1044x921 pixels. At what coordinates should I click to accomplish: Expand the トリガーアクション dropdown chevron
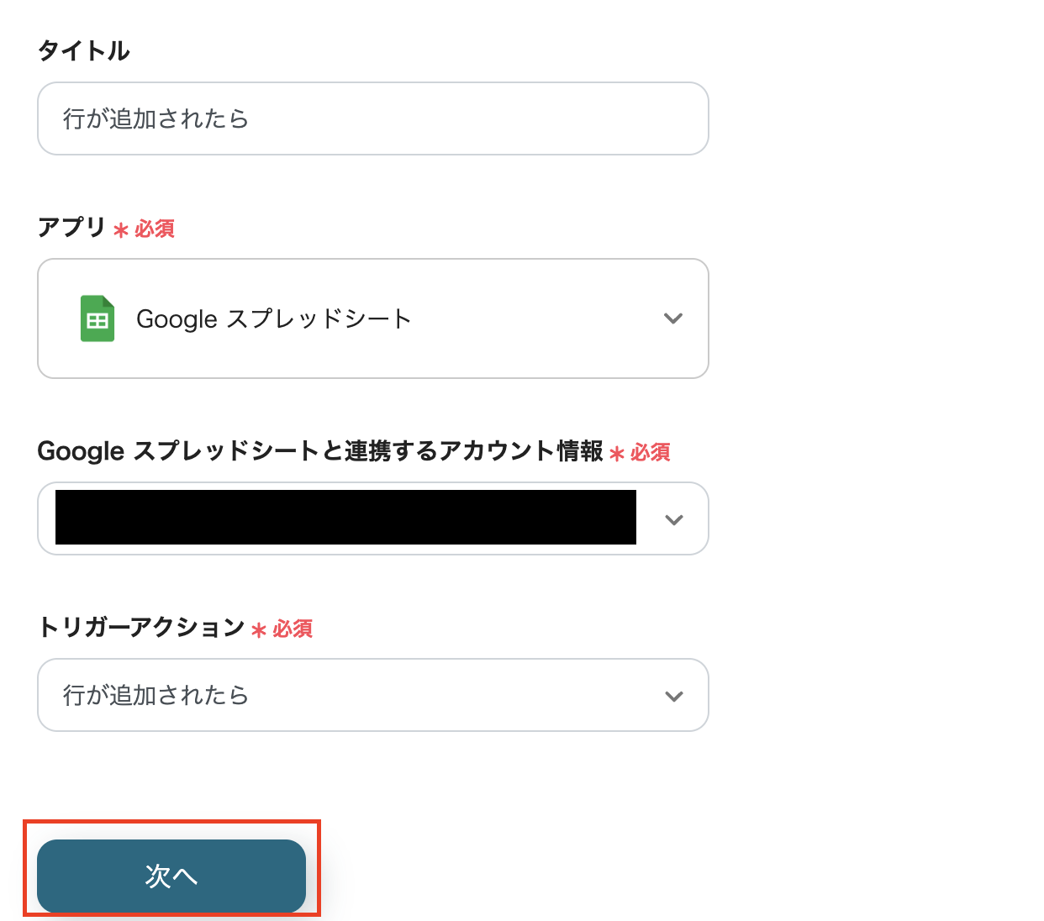tap(673, 696)
